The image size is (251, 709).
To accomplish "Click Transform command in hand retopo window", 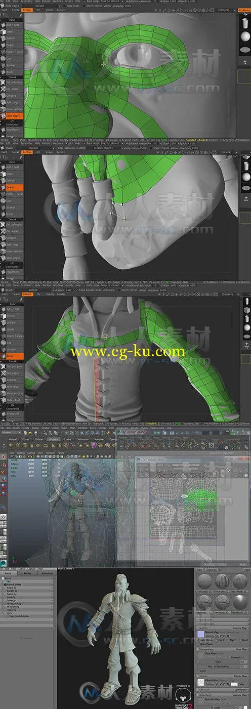I will coord(12,271).
